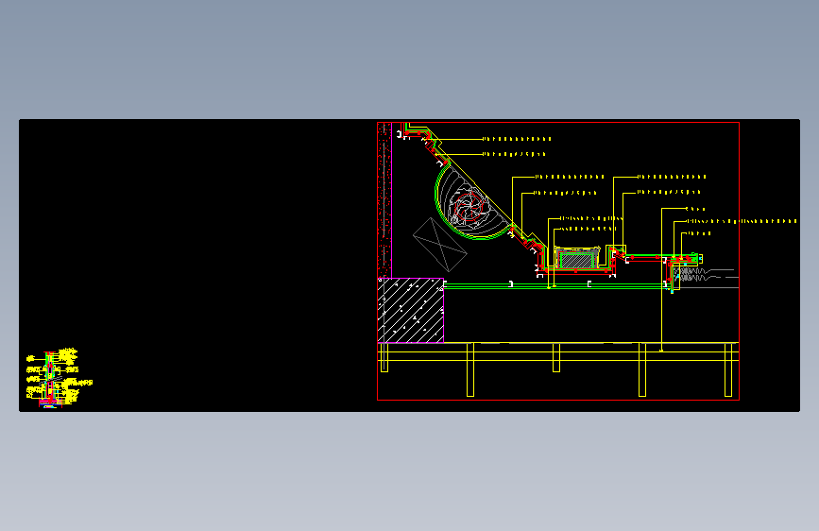Viewport: 819px width, 531px height.
Task: Select the red circular element inside molding
Action: (x=468, y=208)
